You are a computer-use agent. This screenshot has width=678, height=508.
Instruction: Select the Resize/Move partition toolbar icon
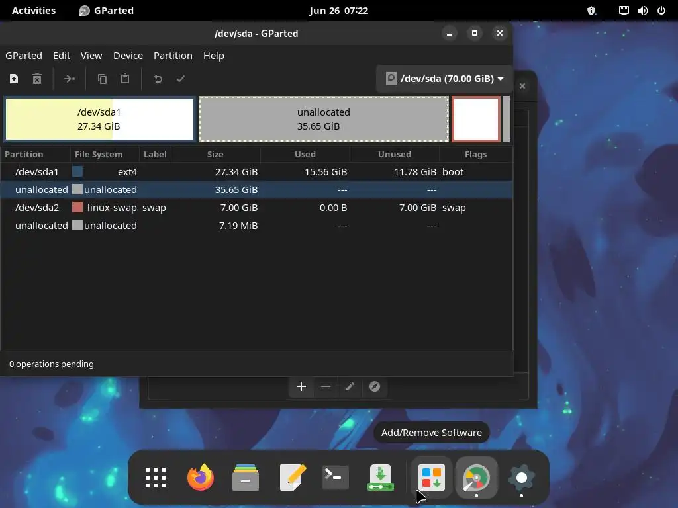[69, 79]
